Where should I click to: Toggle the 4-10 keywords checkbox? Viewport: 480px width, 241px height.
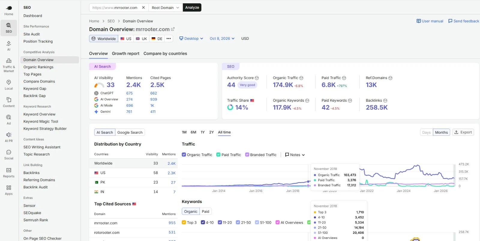(x=203, y=222)
